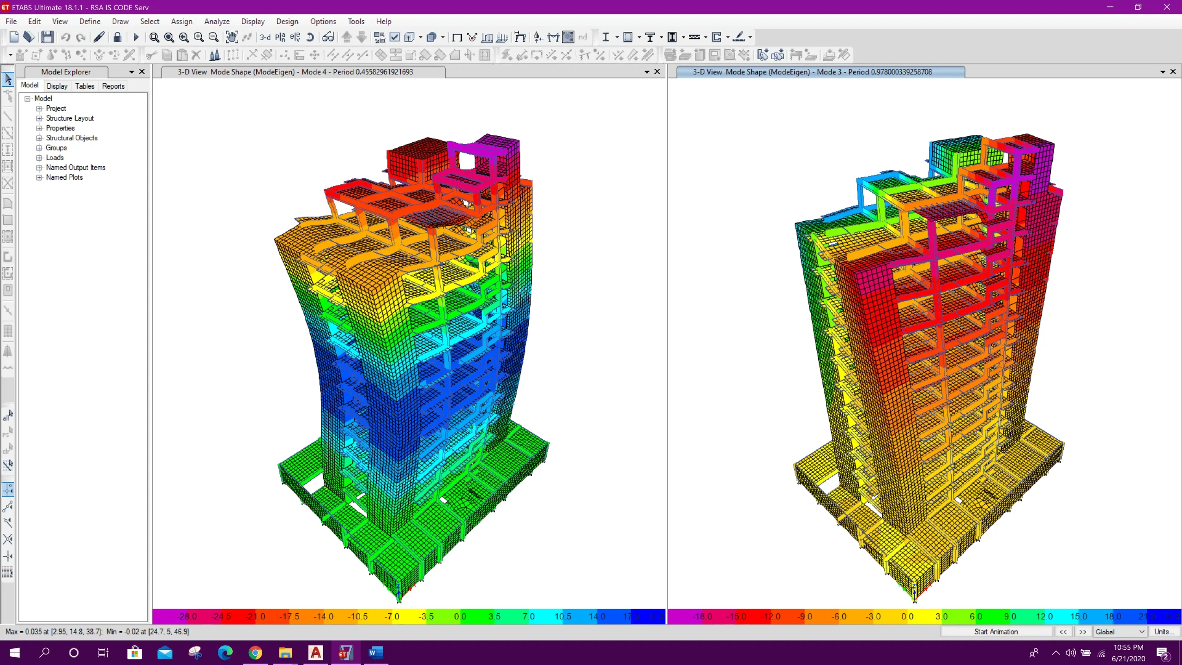The image size is (1182, 665).
Task: Open Word from the Windows taskbar
Action: 375,653
